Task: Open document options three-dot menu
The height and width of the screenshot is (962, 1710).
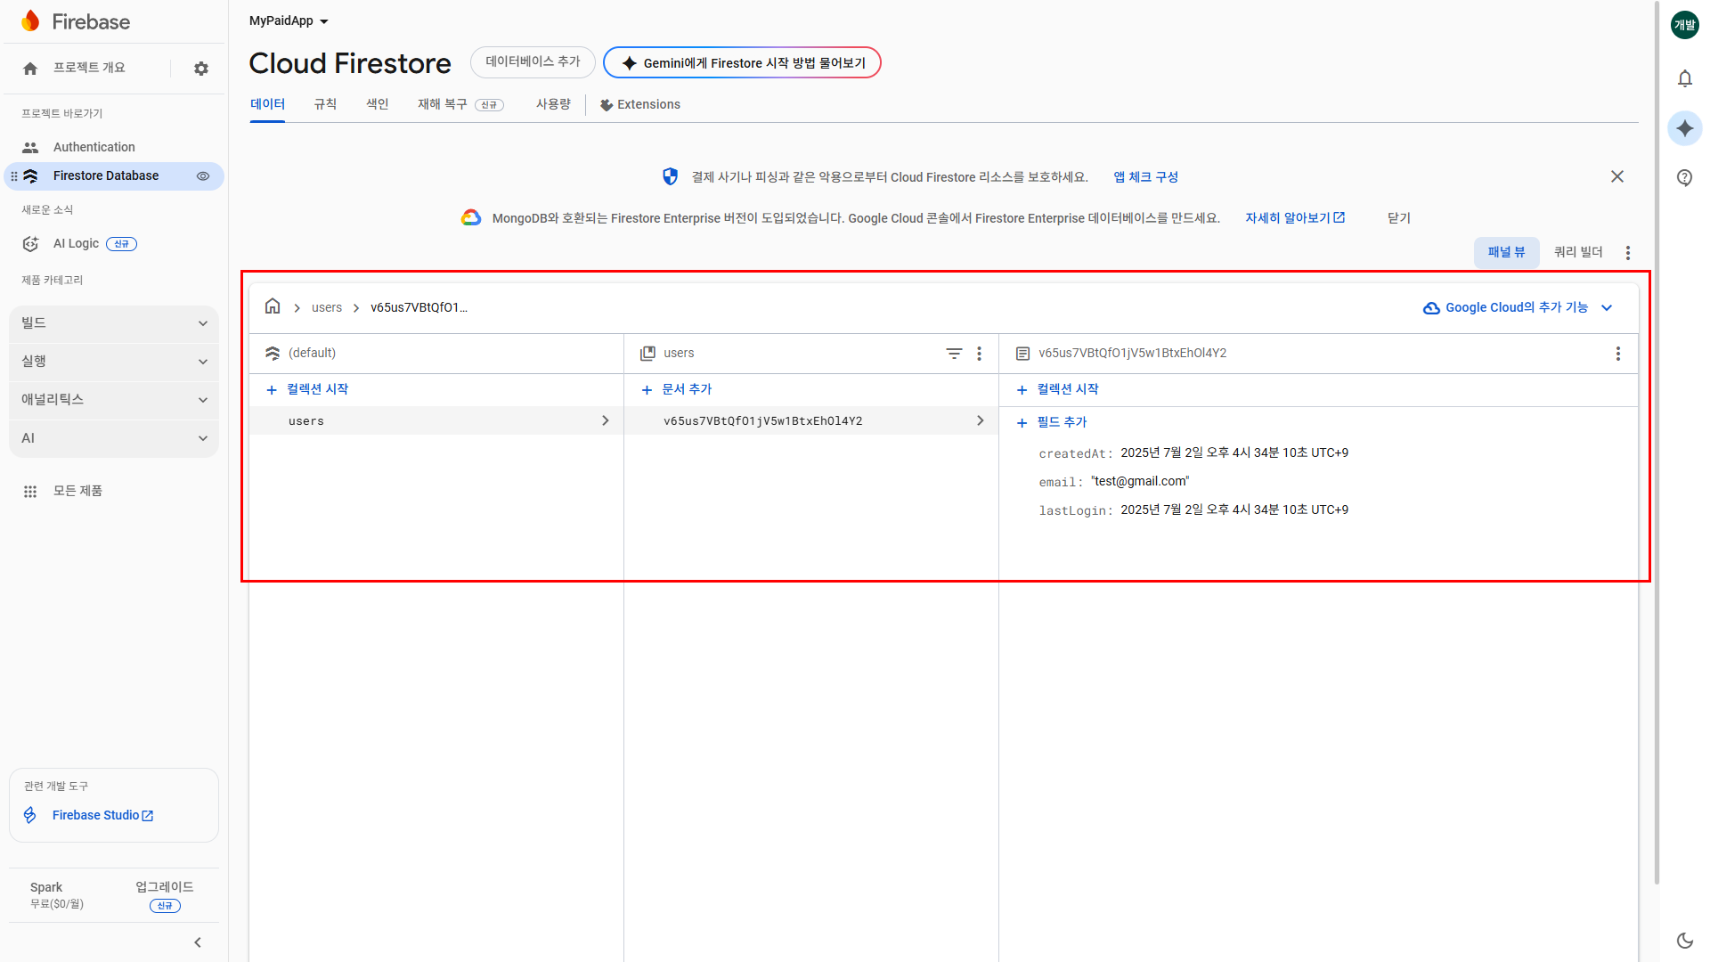Action: tap(1617, 354)
